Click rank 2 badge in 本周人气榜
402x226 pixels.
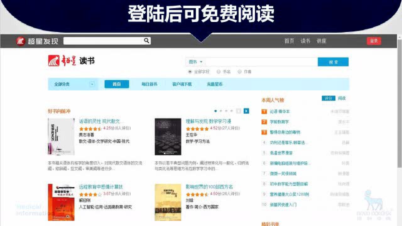(x=264, y=122)
